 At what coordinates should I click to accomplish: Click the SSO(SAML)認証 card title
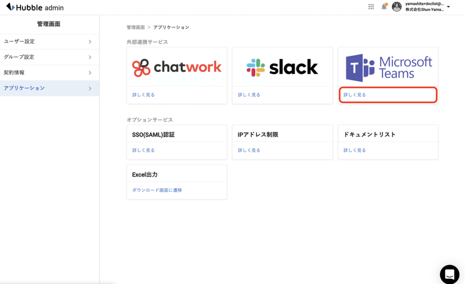153,135
